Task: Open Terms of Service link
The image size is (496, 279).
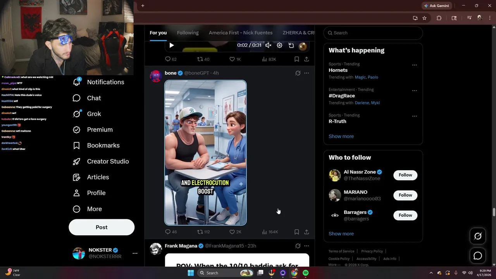Action: pos(341,251)
